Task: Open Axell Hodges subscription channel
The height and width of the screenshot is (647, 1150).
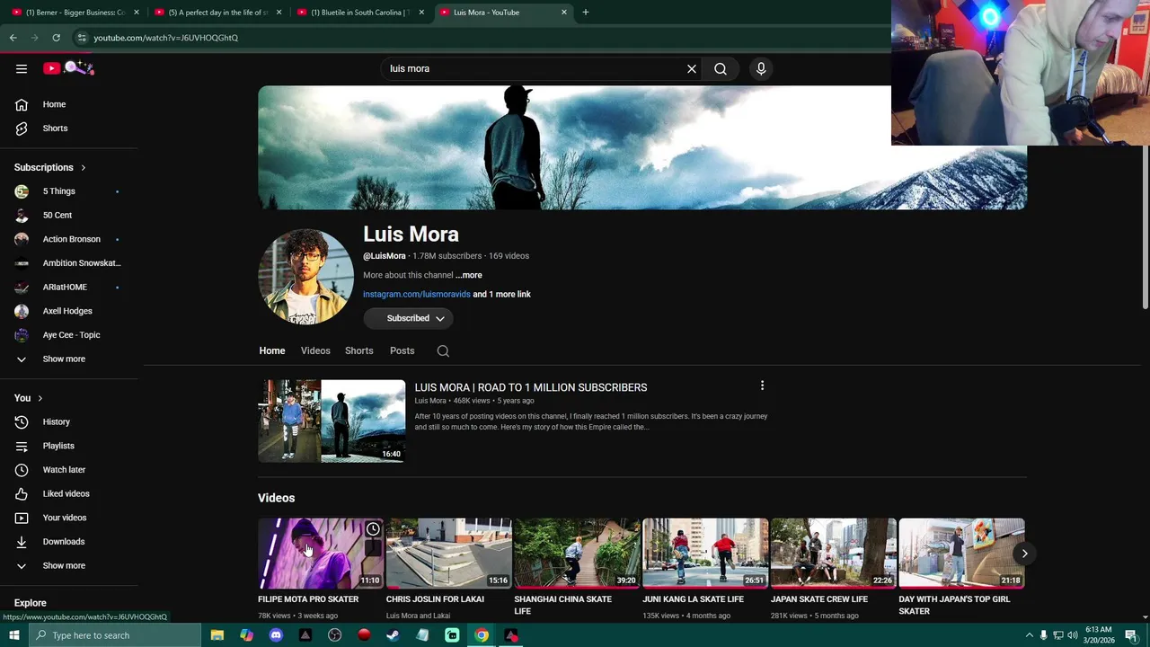Action: click(69, 311)
